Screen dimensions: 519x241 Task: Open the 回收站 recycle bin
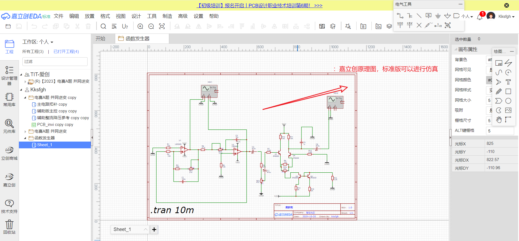click(x=9, y=227)
